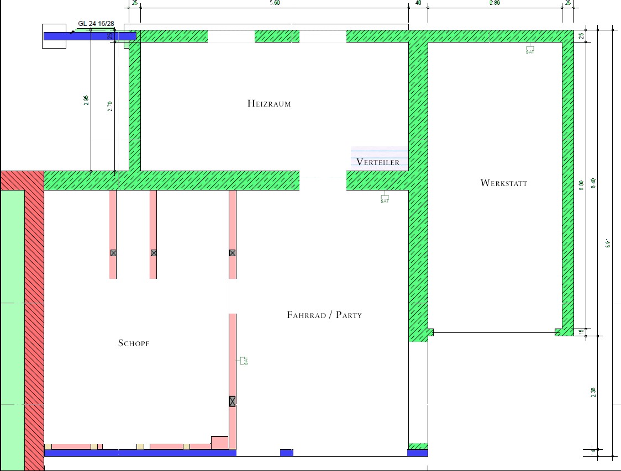Select the 2.70 vertical dimension text
Screen dimensions: 621x471
click(110, 107)
